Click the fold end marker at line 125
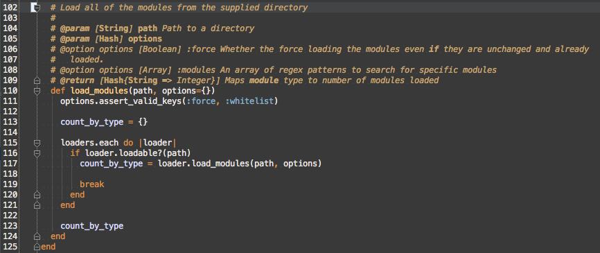 point(37,247)
